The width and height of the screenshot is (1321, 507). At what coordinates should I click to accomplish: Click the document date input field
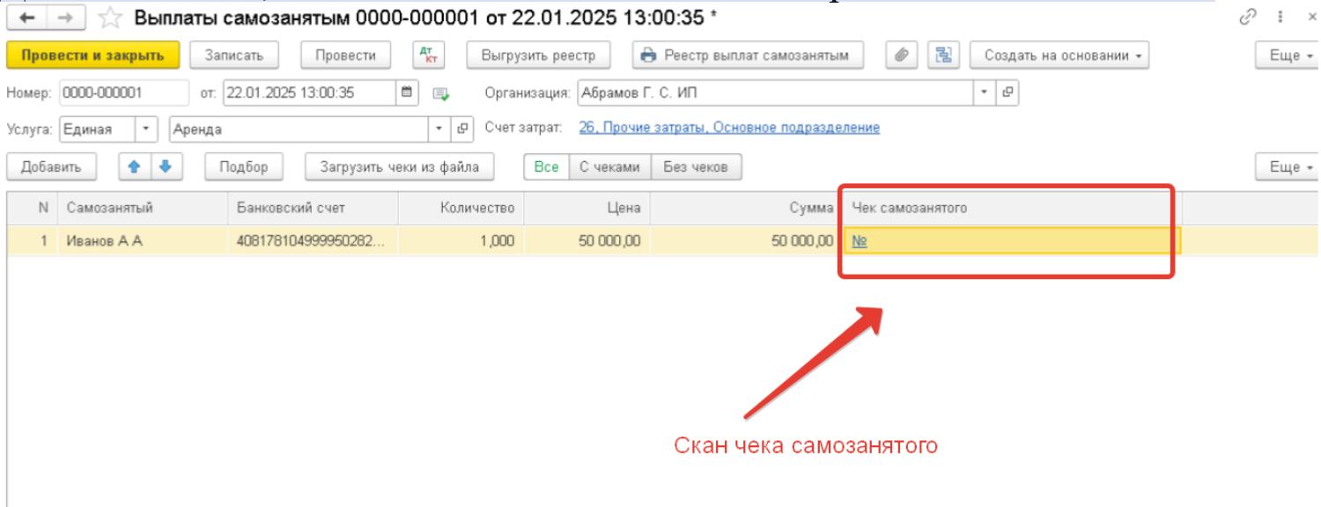[310, 92]
